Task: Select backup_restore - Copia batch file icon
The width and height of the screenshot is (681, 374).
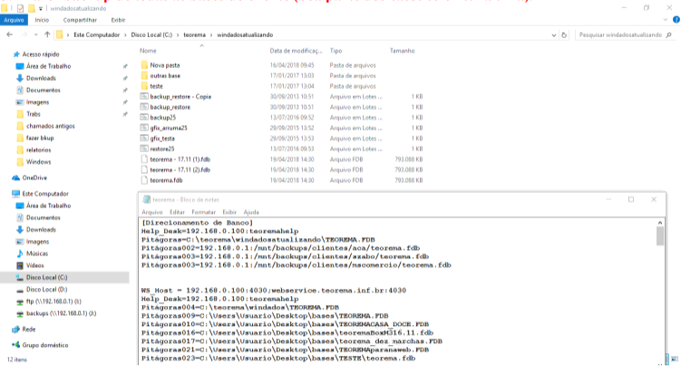Action: click(144, 96)
